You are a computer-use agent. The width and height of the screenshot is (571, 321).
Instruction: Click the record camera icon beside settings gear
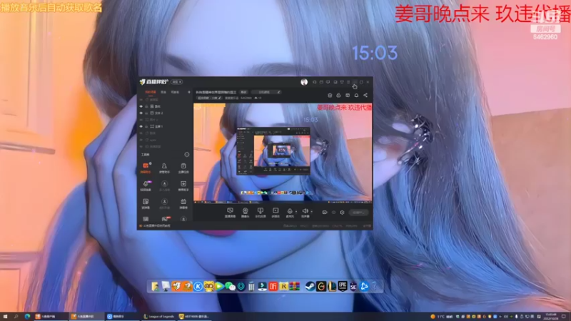[x=325, y=212]
